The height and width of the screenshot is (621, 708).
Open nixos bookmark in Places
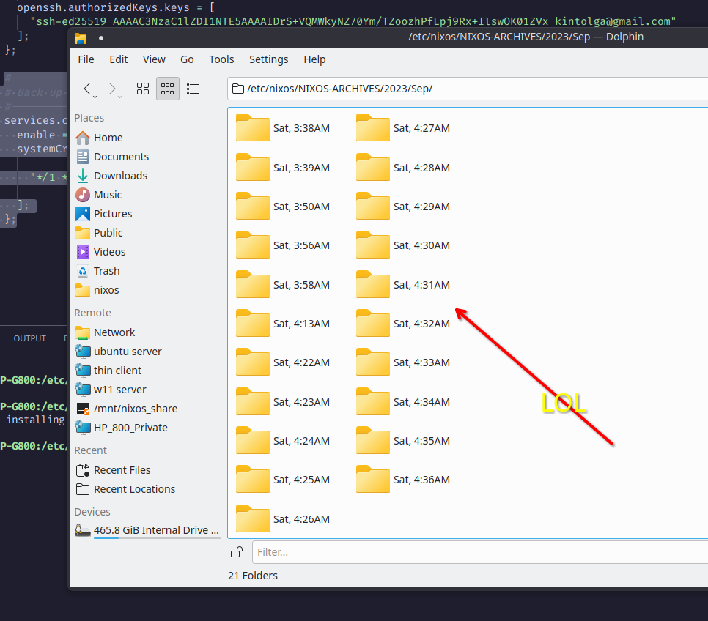pyautogui.click(x=147, y=290)
